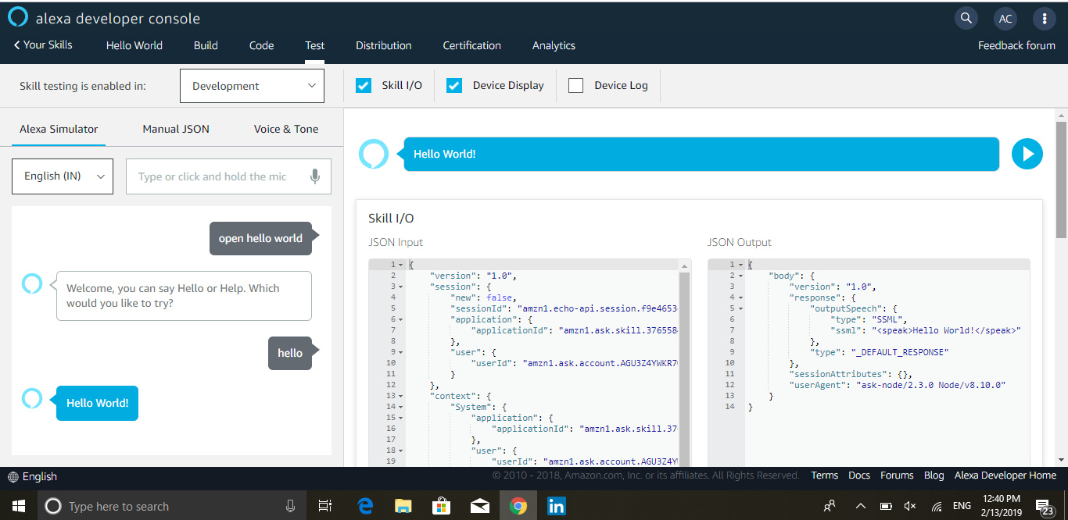This screenshot has width=1068, height=520.
Task: Go to the Build tab
Action: [x=206, y=45]
